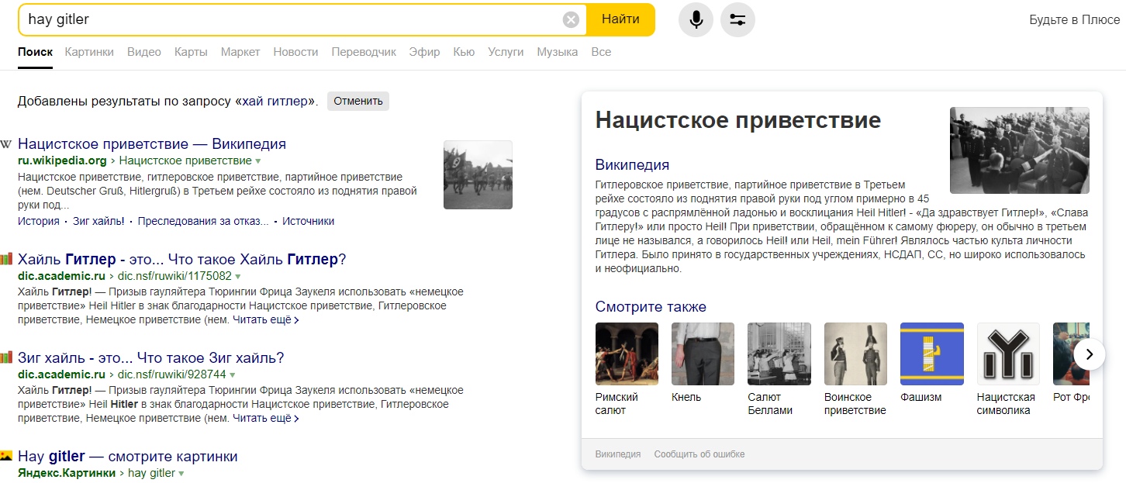
Task: Switch to the Видео tab
Action: point(144,52)
